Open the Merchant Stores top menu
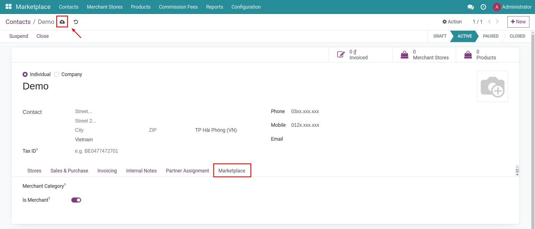The width and height of the screenshot is (535, 229). (x=105, y=7)
